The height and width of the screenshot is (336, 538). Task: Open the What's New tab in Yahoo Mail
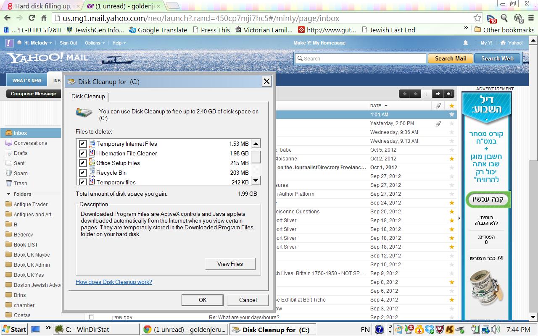click(x=27, y=81)
